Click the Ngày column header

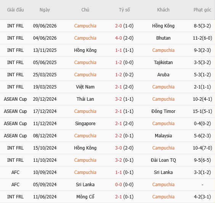[45, 10]
